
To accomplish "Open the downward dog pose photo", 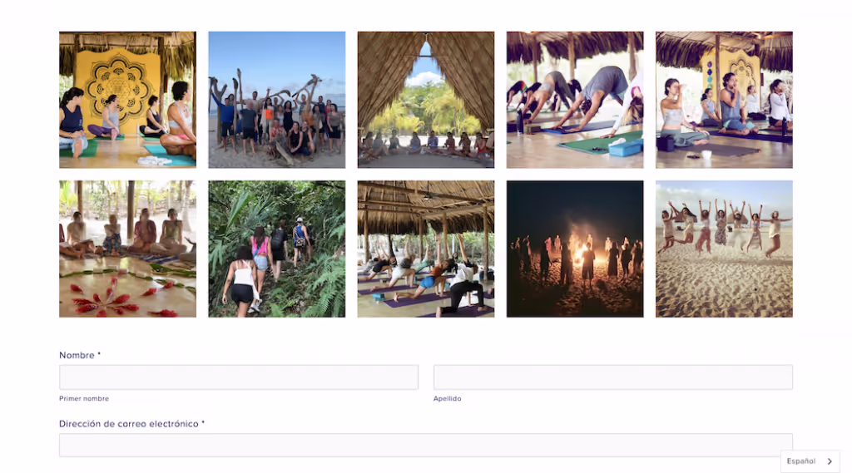I will 575,100.
